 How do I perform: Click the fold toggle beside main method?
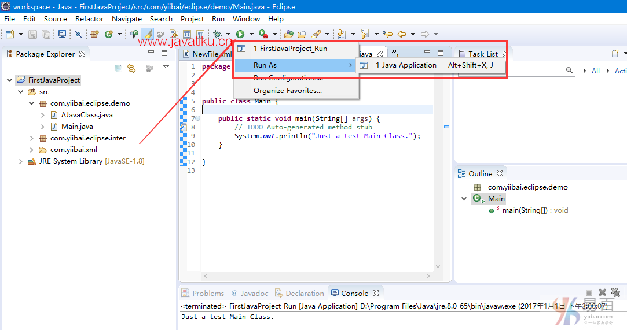pyautogui.click(x=198, y=118)
